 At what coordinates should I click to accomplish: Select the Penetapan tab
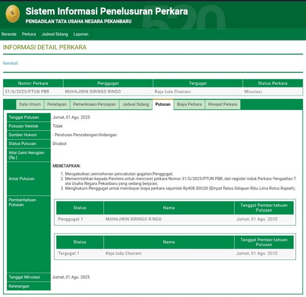click(x=57, y=104)
